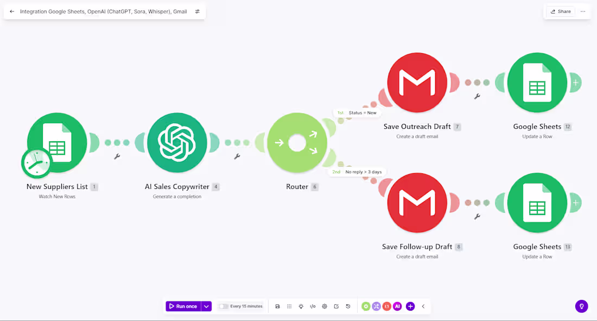Open schedule settings via 'Every 15 minutes' text

[x=246, y=306]
